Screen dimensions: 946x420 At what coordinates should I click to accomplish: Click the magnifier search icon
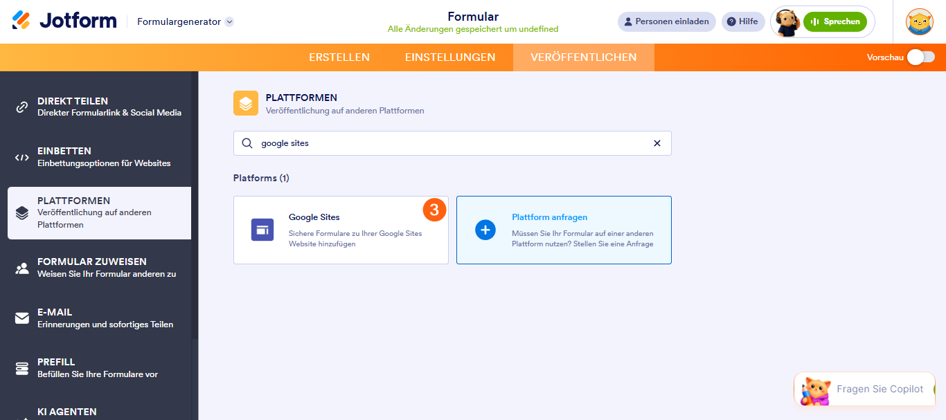tap(247, 143)
